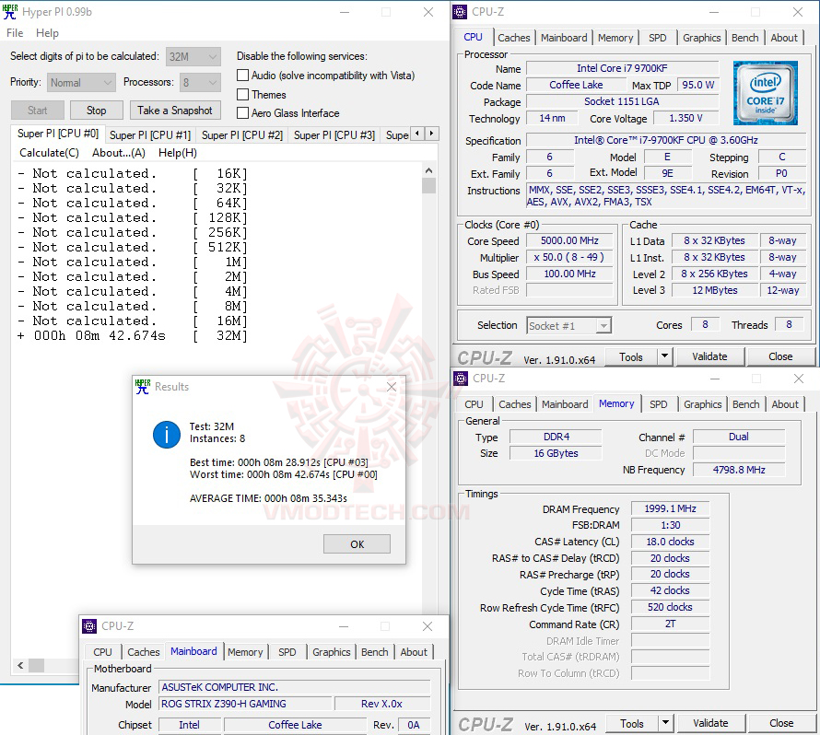
Task: Click Take a Snapshot button
Action: [175, 111]
